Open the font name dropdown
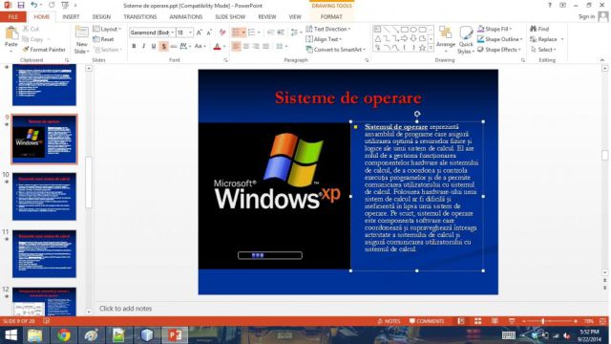Image resolution: width=611 pixels, height=344 pixels. (x=172, y=32)
